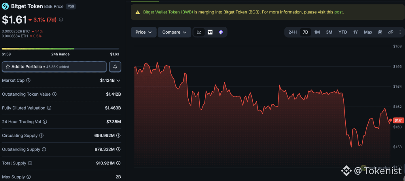Select the 1Y time range
The height and width of the screenshot is (181, 405).
pos(356,32)
